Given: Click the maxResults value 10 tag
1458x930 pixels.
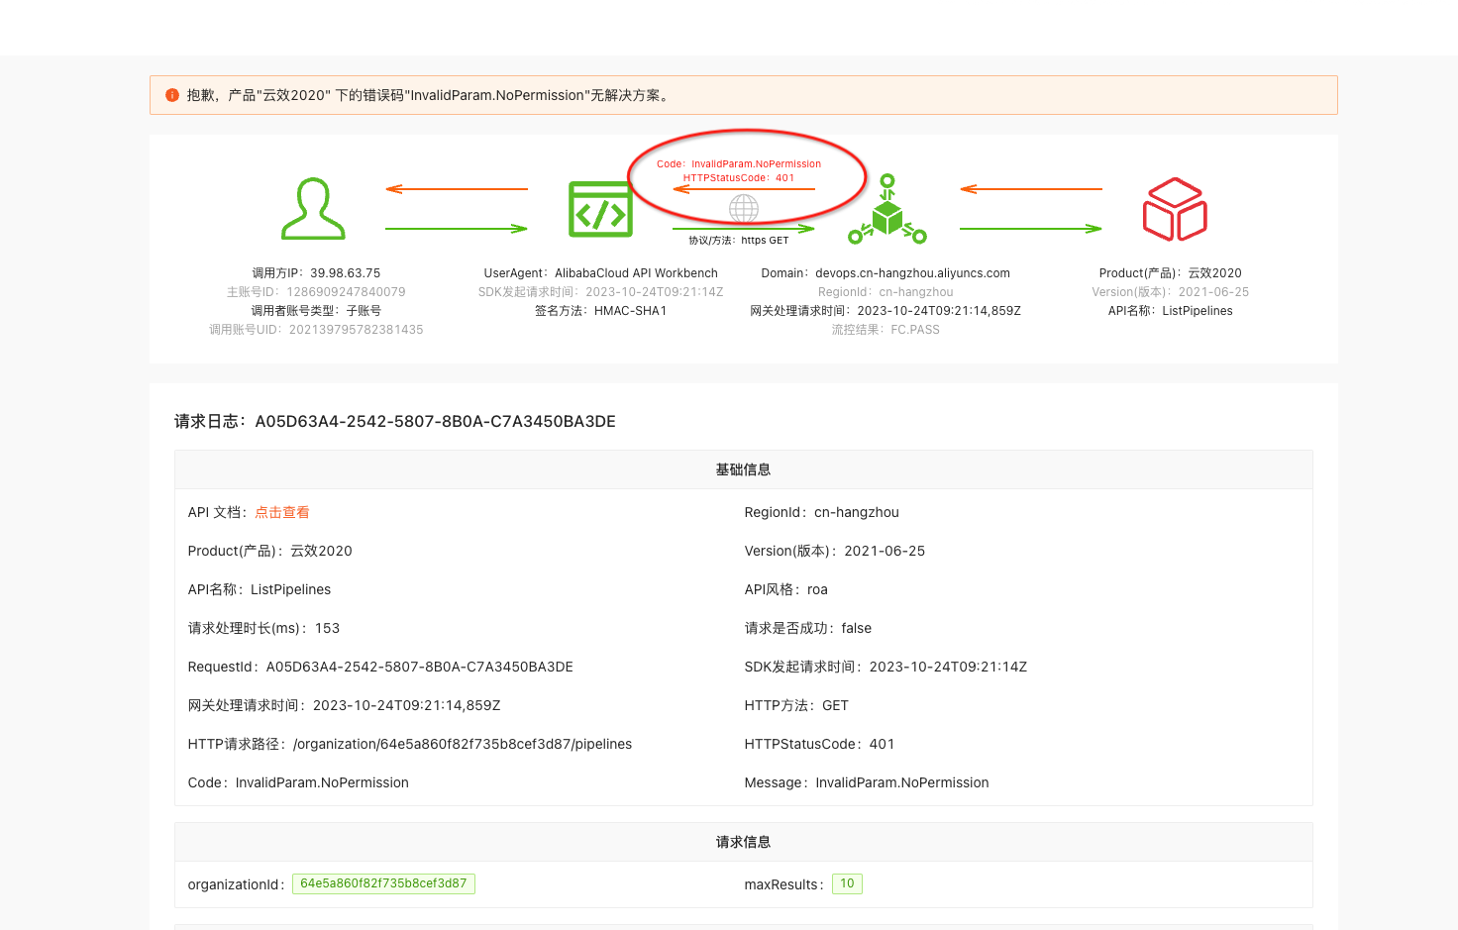Looking at the screenshot, I should pos(847,883).
